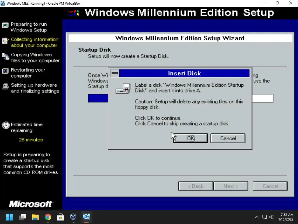Screen dimensions: 298x224
Task: Open Task View on the taskbar
Action: (x=22, y=217)
